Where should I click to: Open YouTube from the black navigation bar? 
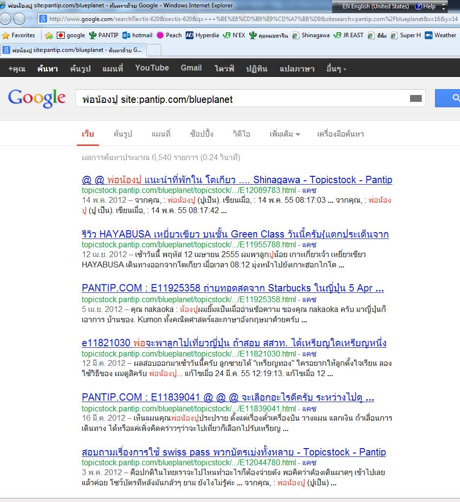152,68
